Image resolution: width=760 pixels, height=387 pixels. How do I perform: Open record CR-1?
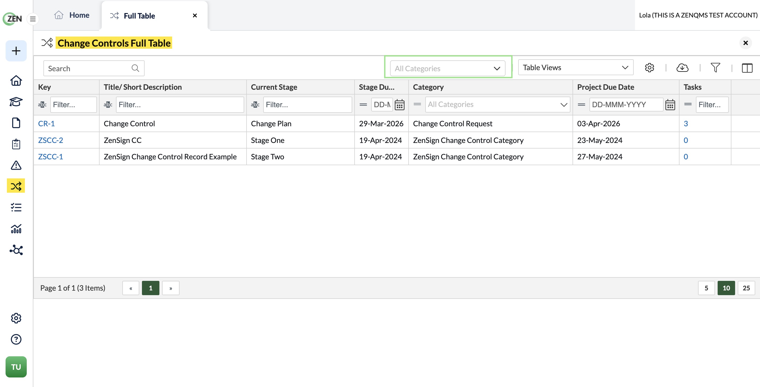(x=46, y=123)
